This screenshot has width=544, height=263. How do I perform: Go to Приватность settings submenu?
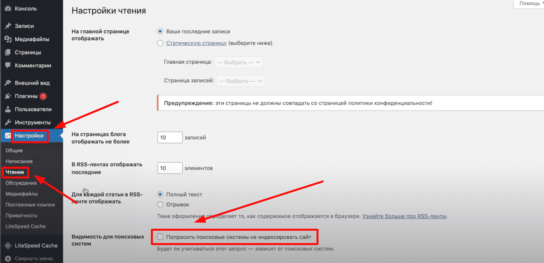coord(21,215)
